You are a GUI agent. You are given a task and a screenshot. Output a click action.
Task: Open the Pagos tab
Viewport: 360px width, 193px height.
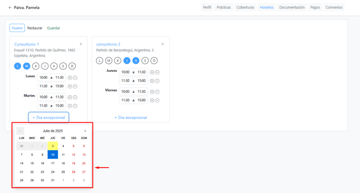click(315, 8)
